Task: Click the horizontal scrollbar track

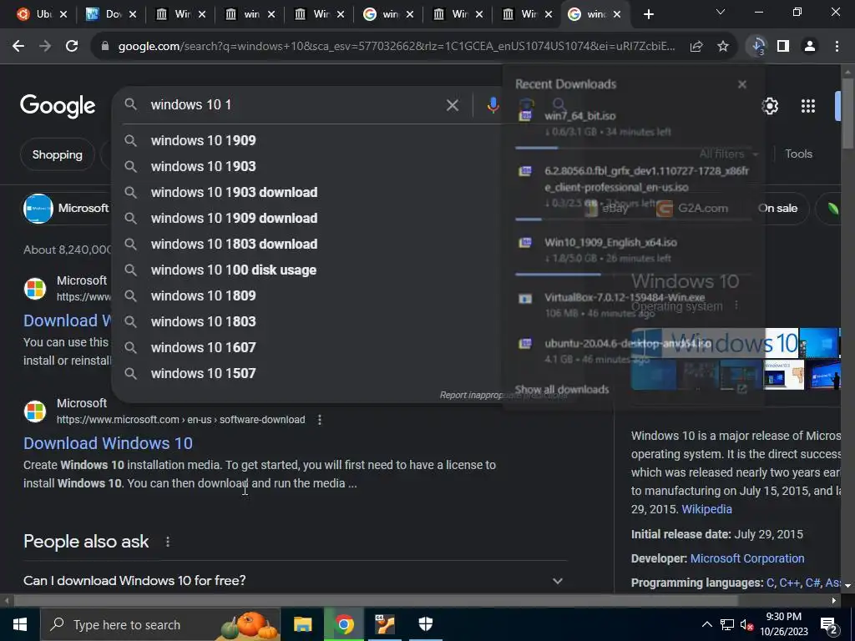Action: coord(420,601)
